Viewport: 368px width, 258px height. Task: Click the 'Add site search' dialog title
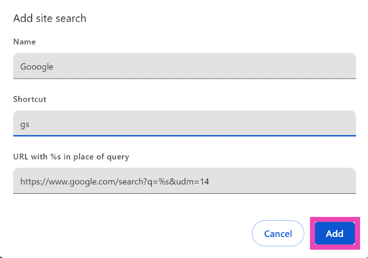click(50, 18)
